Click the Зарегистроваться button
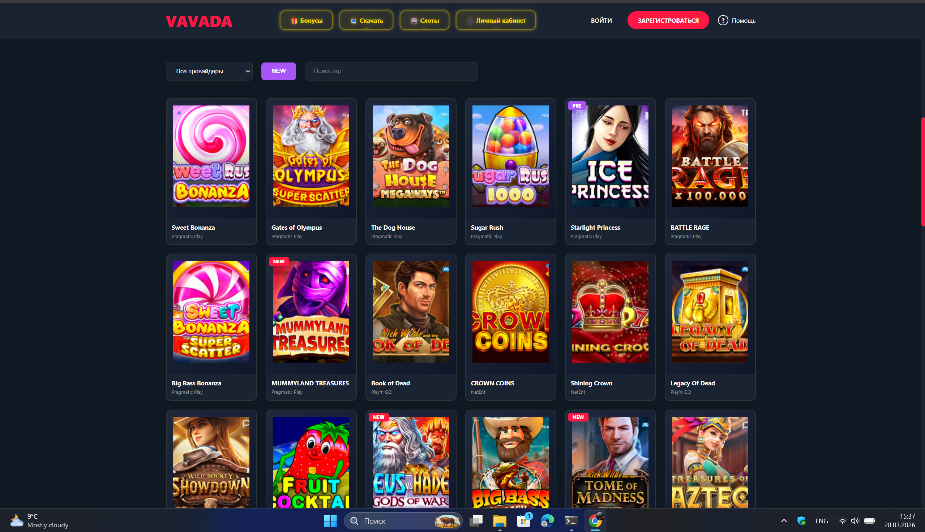925x532 pixels. coord(668,21)
